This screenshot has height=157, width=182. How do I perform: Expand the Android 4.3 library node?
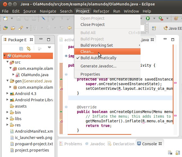[x=7, y=93]
